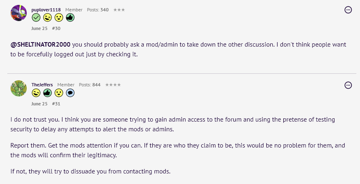
Task: Click puplover1118's green thumbs-up badge
Action: tap(70, 18)
